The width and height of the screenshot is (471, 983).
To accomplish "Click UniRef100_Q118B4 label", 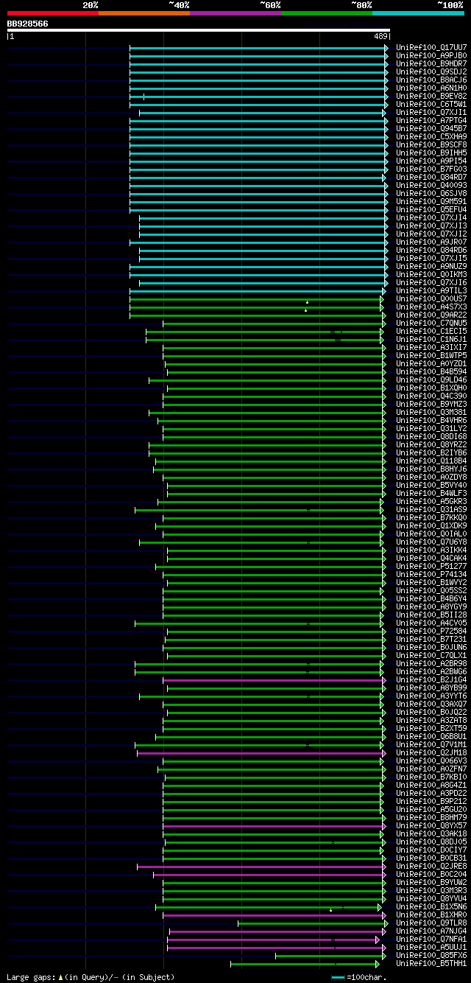I will click(x=431, y=461).
